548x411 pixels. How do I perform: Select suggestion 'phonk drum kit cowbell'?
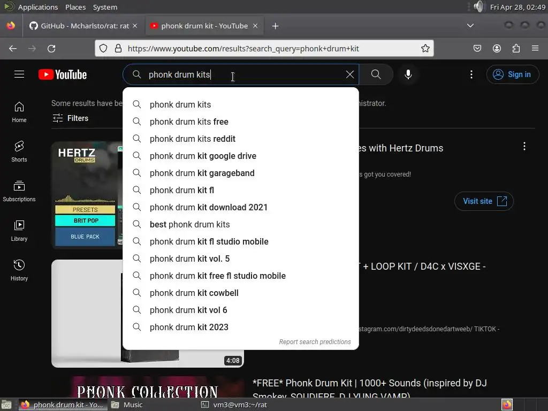tap(241, 293)
